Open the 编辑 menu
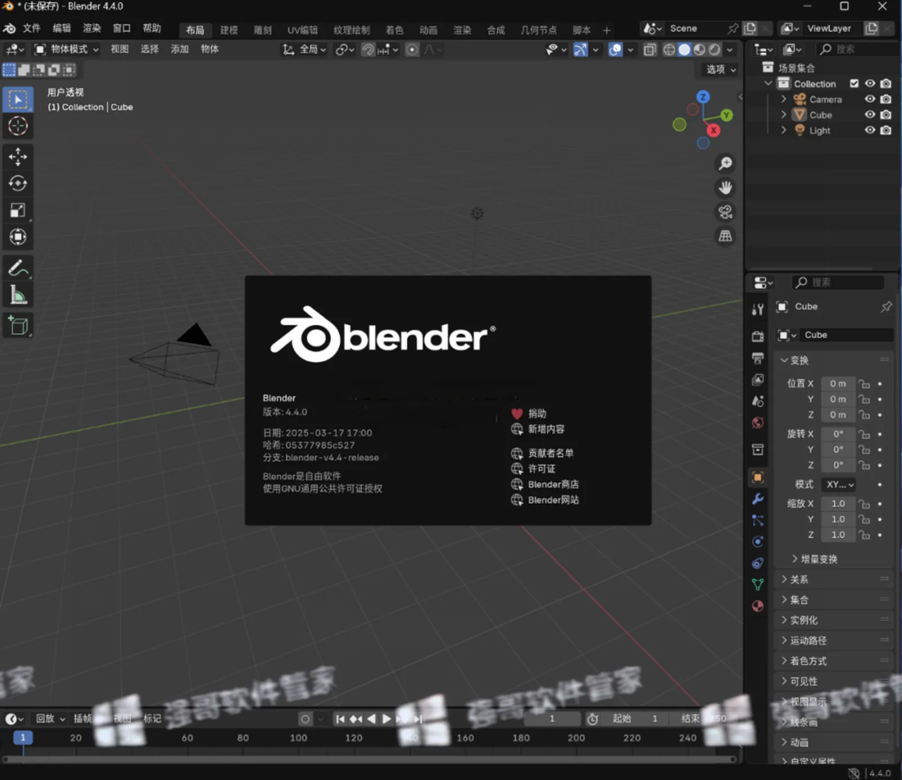This screenshot has height=780, width=902. coord(61,28)
